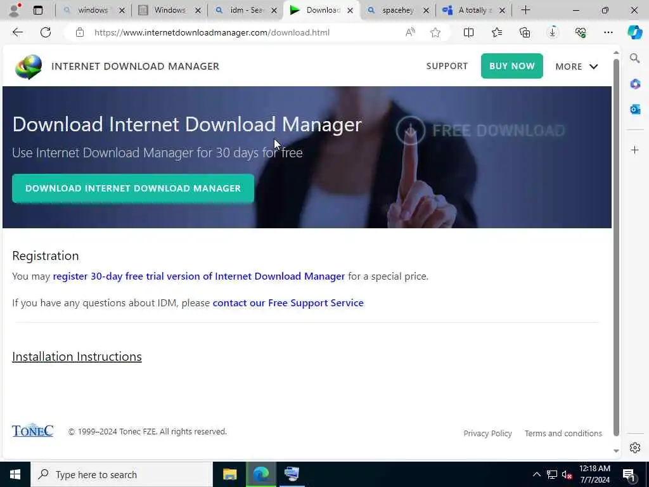Viewport: 649px width, 487px height.
Task: Open the Privacy Policy link
Action: click(487, 433)
